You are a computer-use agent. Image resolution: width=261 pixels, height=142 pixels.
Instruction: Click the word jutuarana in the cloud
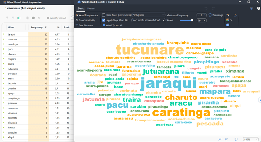point(161,72)
